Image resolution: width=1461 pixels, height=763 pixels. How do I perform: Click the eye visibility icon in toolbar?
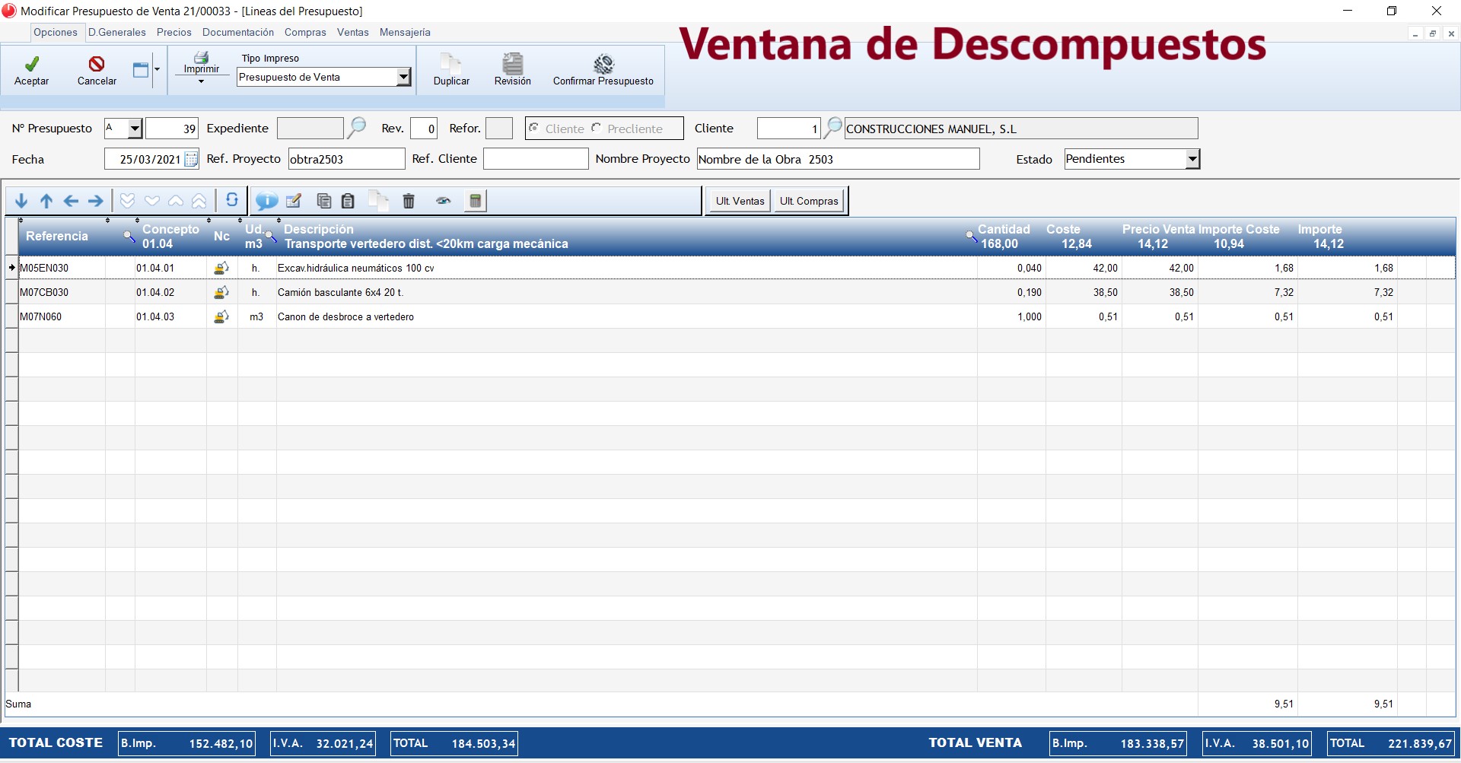pyautogui.click(x=443, y=201)
